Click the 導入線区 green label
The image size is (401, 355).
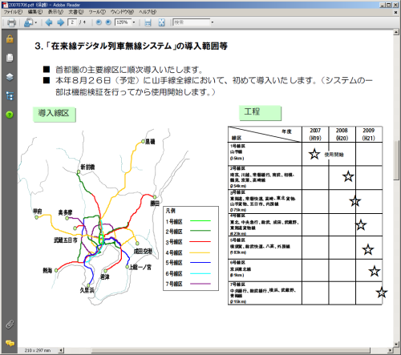pyautogui.click(x=55, y=115)
